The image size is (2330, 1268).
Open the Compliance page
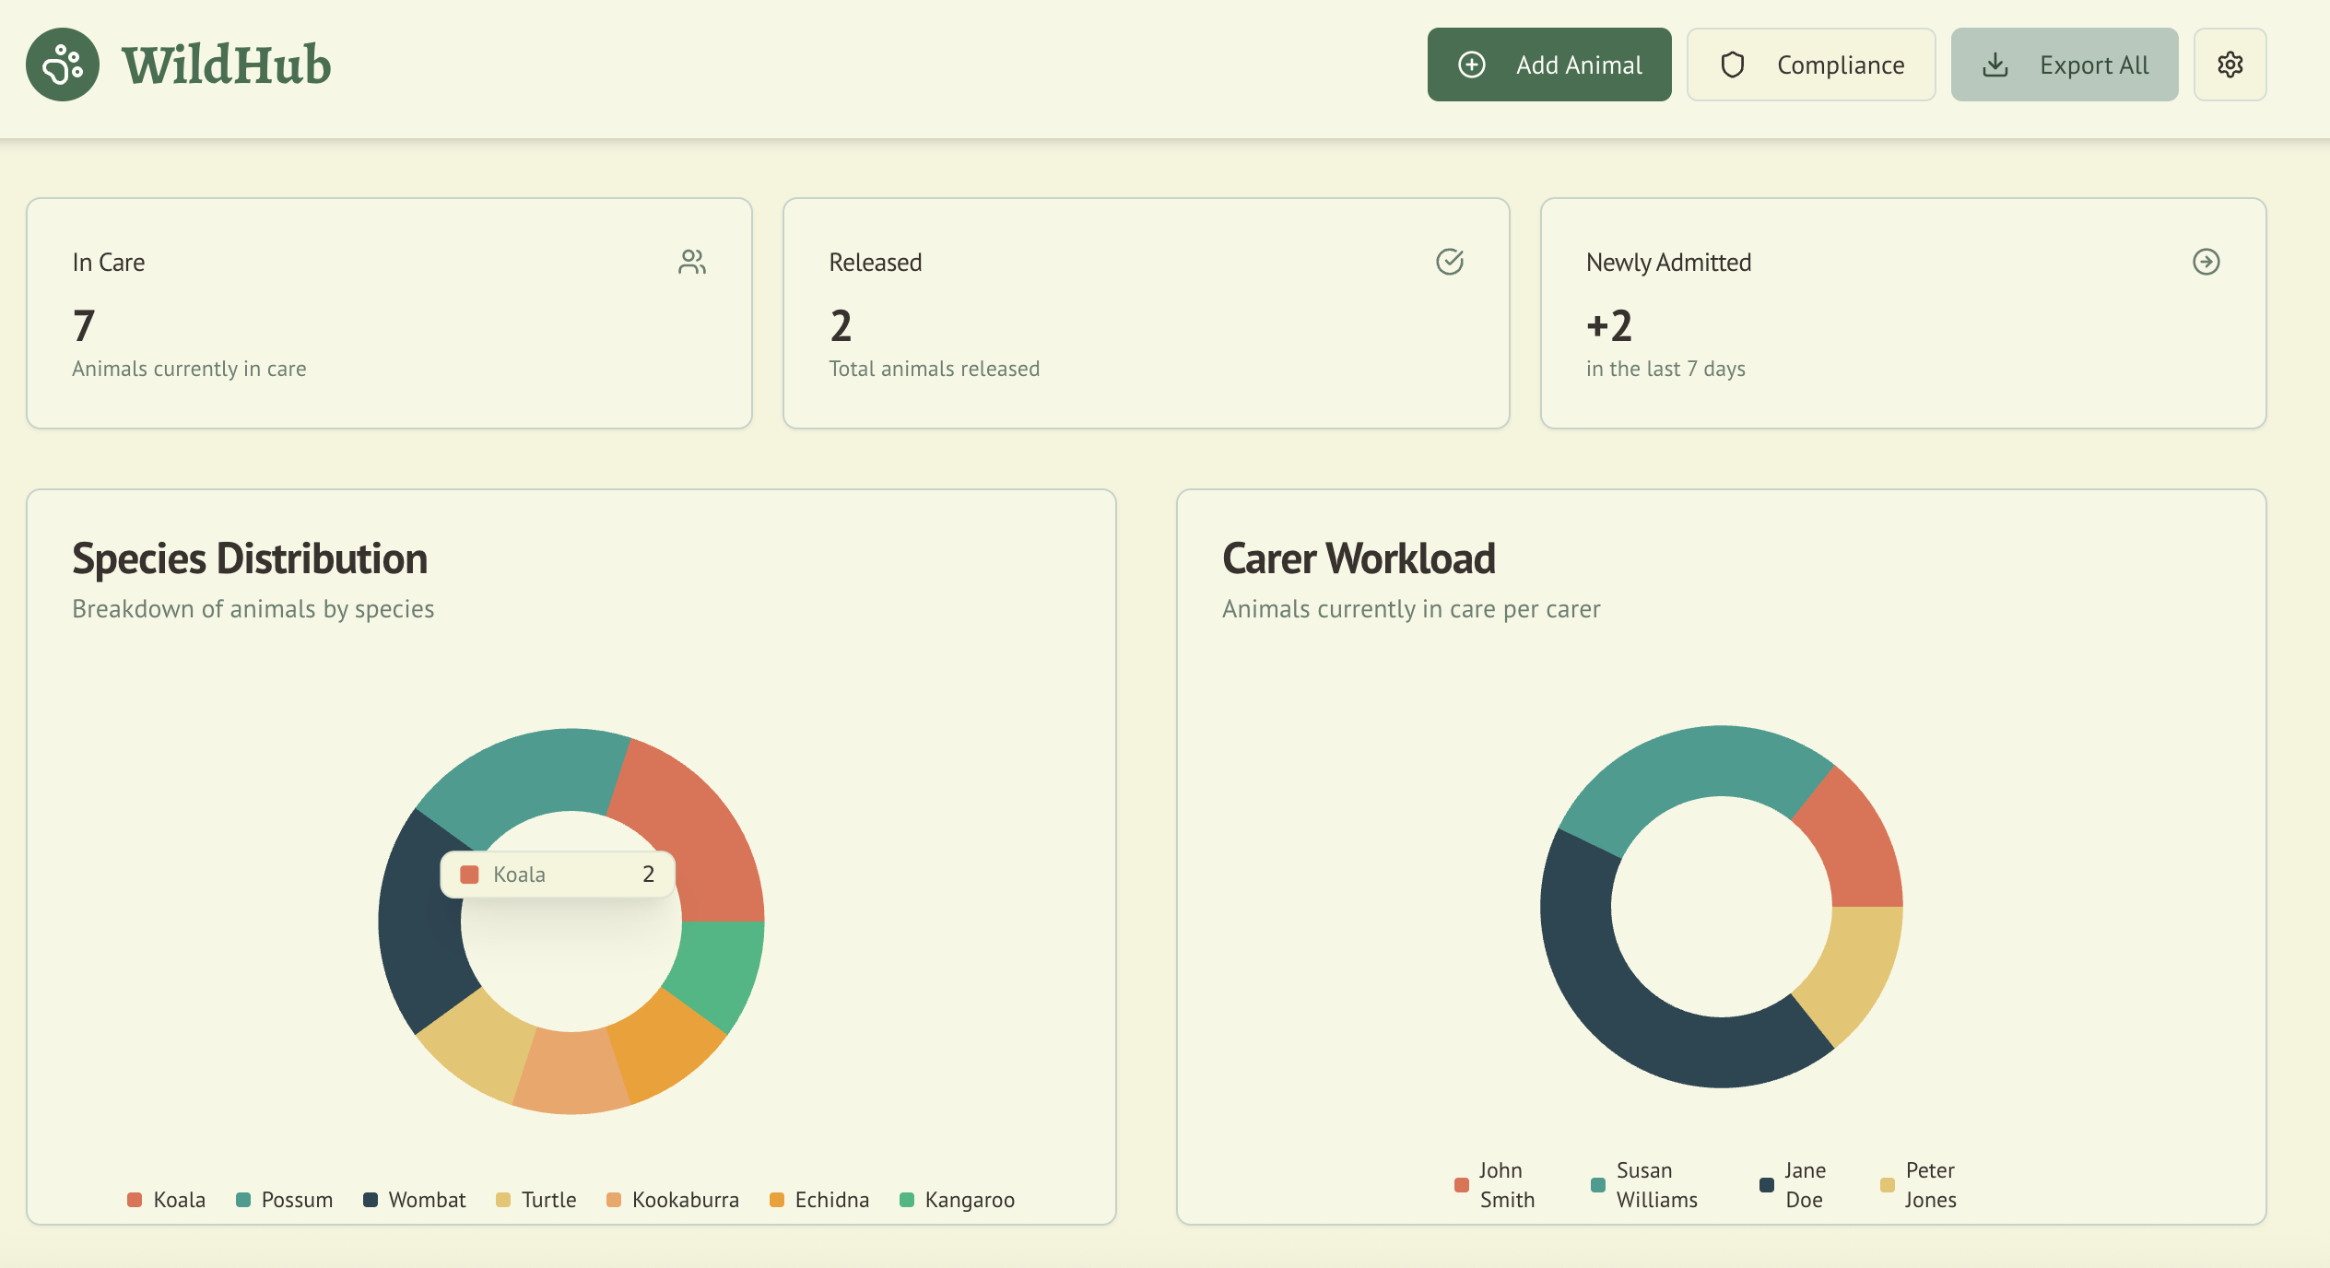(1810, 65)
